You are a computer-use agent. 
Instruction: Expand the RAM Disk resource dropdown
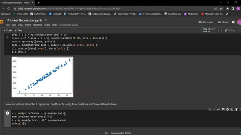click(218, 30)
